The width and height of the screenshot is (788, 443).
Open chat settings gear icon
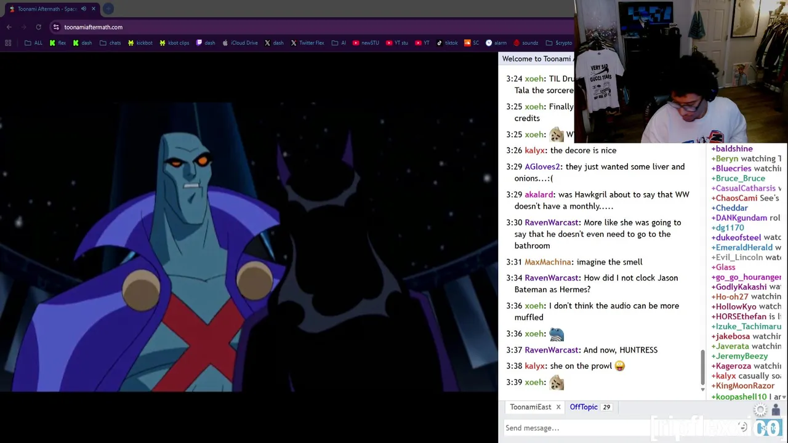coord(761,410)
